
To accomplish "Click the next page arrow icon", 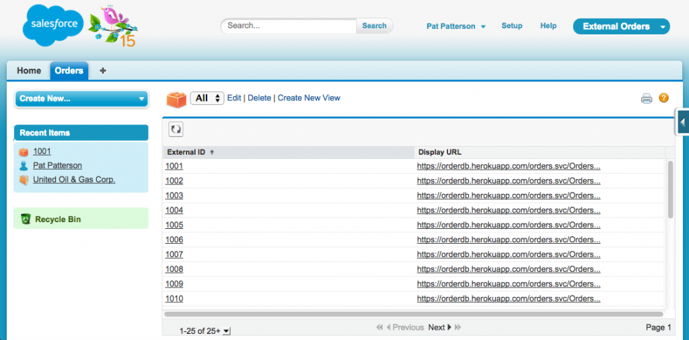I will pyautogui.click(x=449, y=327).
